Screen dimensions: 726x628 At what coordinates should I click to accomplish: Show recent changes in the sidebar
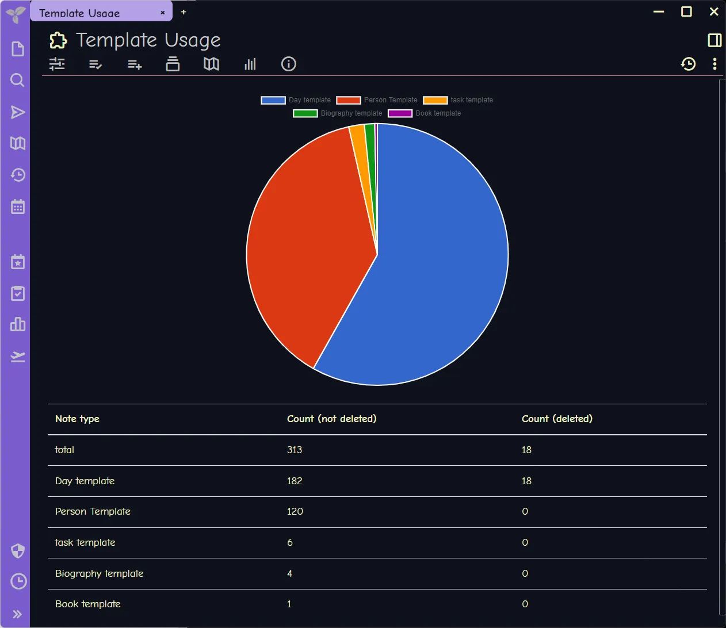tap(18, 175)
